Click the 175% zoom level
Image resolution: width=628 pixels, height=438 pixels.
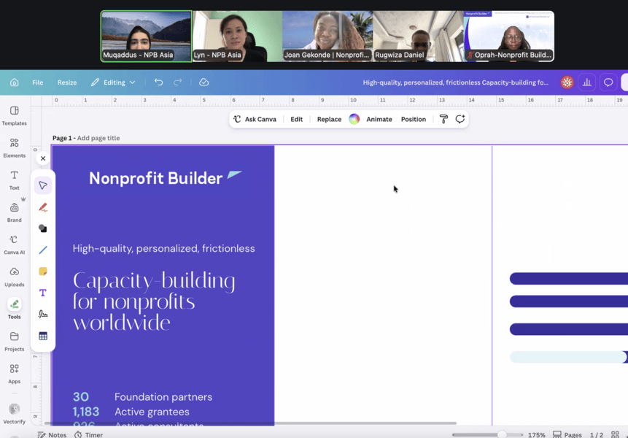tap(536, 435)
